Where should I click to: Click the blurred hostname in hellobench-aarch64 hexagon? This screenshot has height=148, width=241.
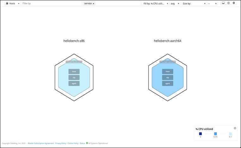[168, 62]
